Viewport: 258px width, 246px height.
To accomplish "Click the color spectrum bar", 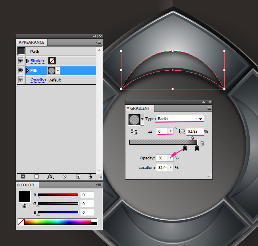I will [58, 222].
